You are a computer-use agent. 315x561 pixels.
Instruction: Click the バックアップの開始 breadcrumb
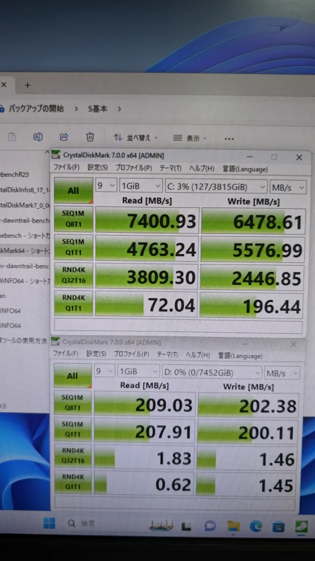click(x=36, y=109)
